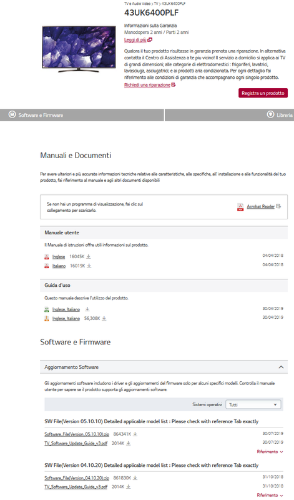This screenshot has width=294, height=500.
Task: Expand Riferimento under Version 04.10.20
Action: pyautogui.click(x=270, y=495)
